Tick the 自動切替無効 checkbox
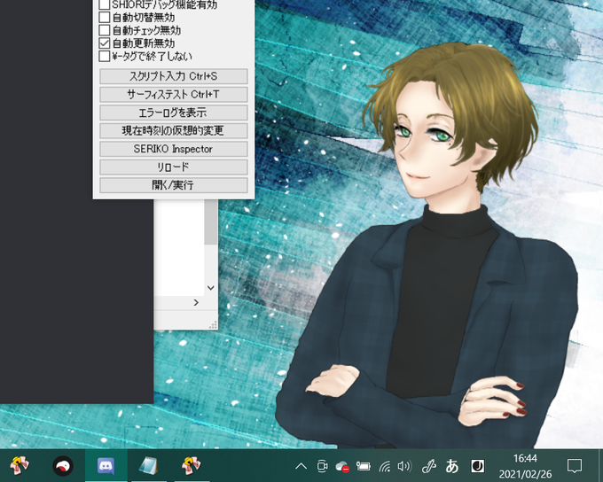The image size is (603, 482). [x=105, y=18]
